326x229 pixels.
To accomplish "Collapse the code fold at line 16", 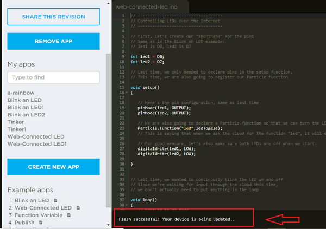I will tap(127, 93).
